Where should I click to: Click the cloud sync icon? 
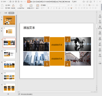click(84, 2)
